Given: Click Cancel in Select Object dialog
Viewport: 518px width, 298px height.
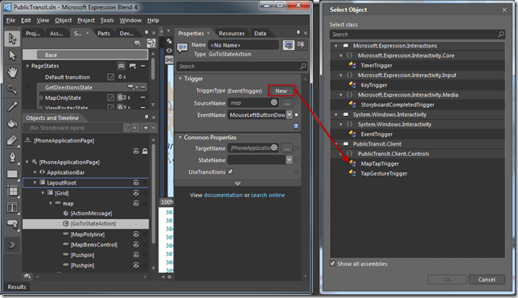Looking at the screenshot, I should pyautogui.click(x=487, y=279).
